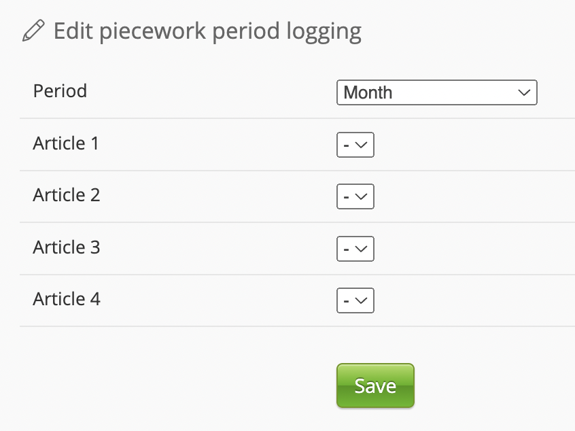
Task: Click the Period label
Action: pos(60,90)
